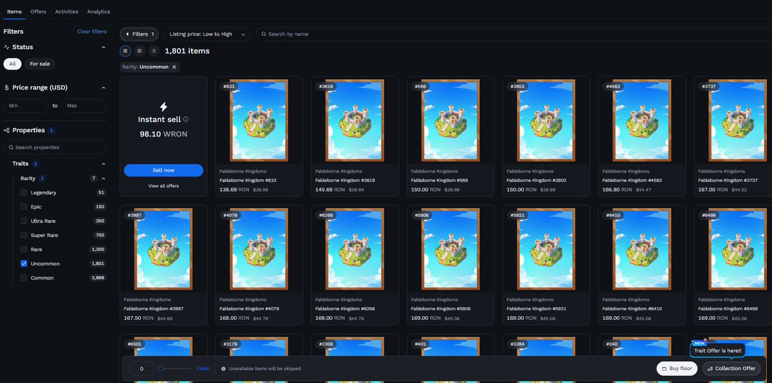Open the Activities tab
The width and height of the screenshot is (772, 383).
pyautogui.click(x=67, y=12)
